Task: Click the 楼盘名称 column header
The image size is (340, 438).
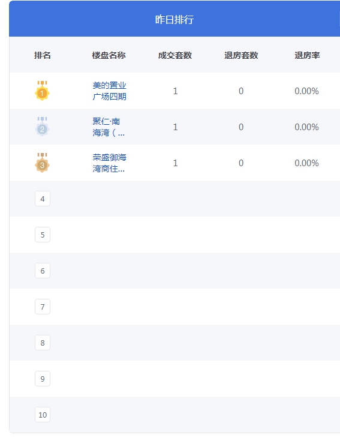Action: [109, 55]
